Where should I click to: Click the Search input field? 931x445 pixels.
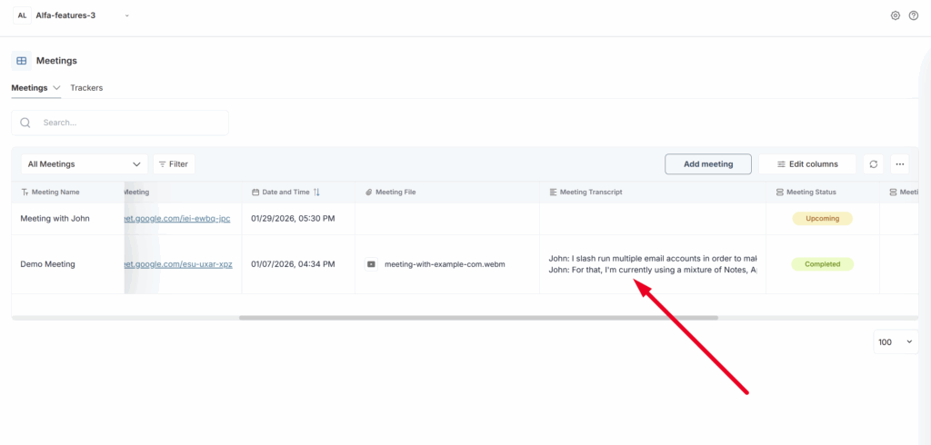127,123
